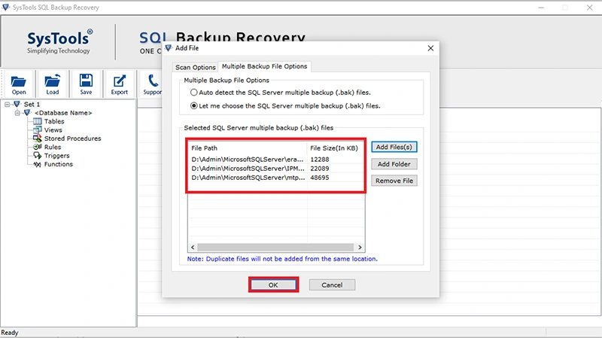Select the Rules icon in the tree
Viewport: 602px width, 338px height.
pos(37,147)
